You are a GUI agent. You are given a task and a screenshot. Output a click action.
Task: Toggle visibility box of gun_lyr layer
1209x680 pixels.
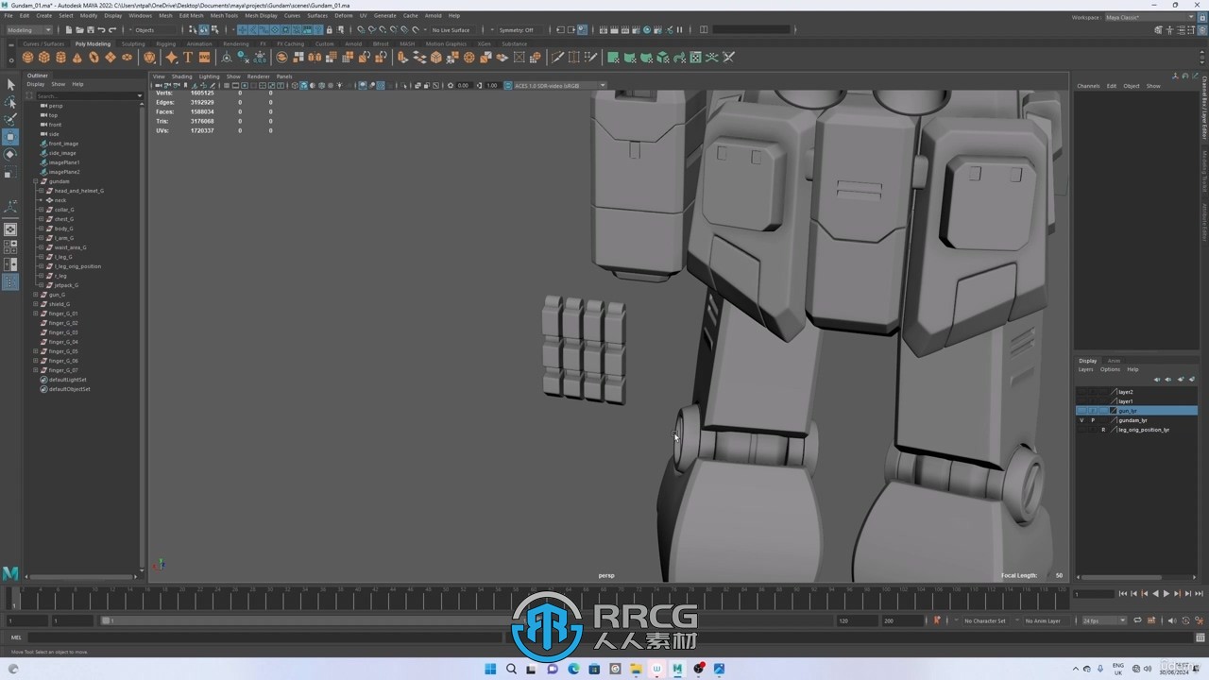point(1082,411)
